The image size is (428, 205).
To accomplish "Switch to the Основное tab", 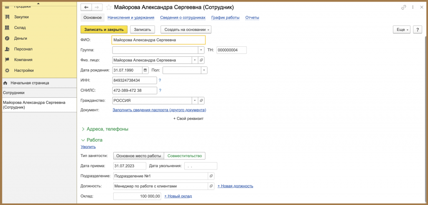I will [92, 18].
